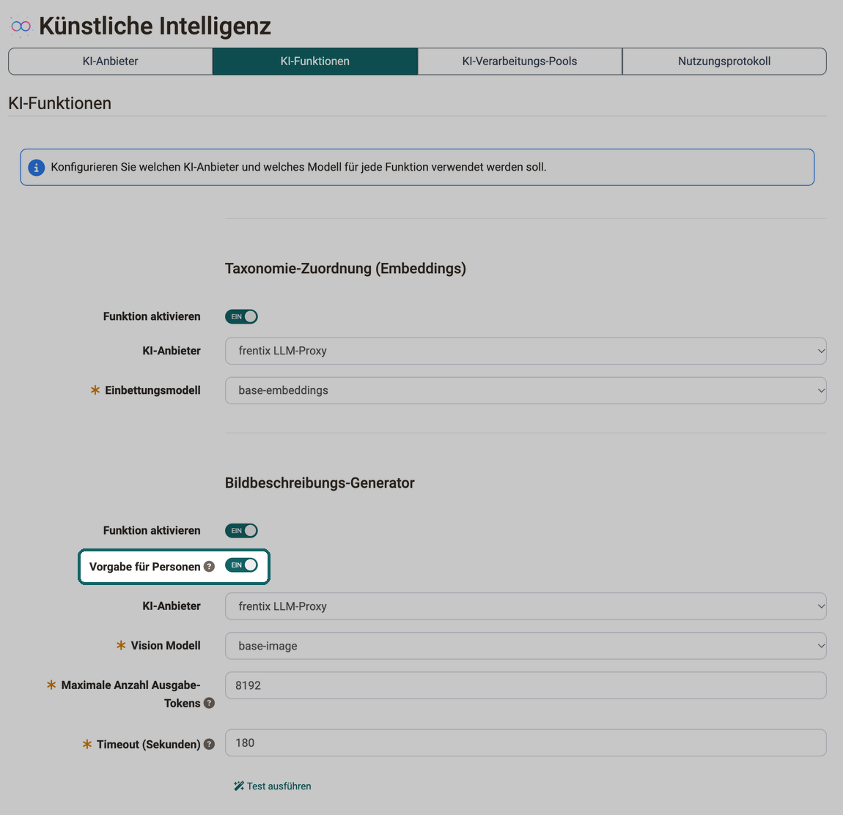Open help icon for Maximale Anzahl Ausgabe-Tokens
843x815 pixels.
pyautogui.click(x=209, y=703)
